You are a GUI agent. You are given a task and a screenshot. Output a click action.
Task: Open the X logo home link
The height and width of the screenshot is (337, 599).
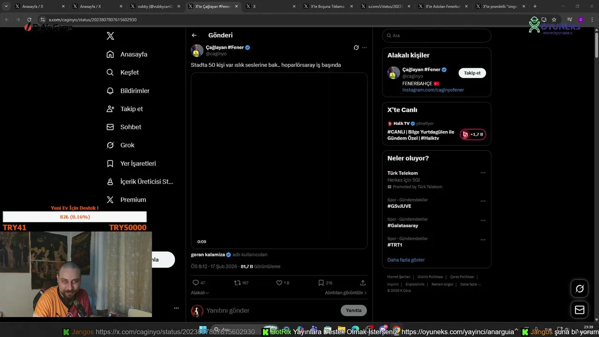tap(110, 36)
